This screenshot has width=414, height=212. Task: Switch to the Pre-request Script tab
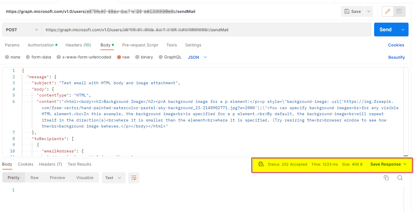click(140, 45)
